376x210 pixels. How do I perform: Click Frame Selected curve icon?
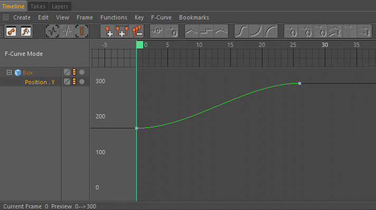pos(67,31)
